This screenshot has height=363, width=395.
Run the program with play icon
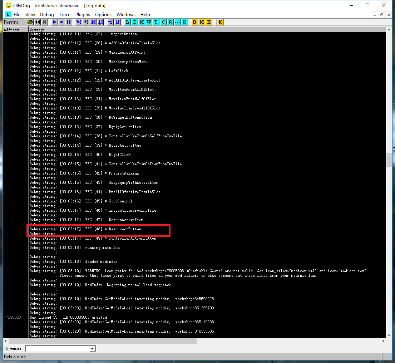54,22
